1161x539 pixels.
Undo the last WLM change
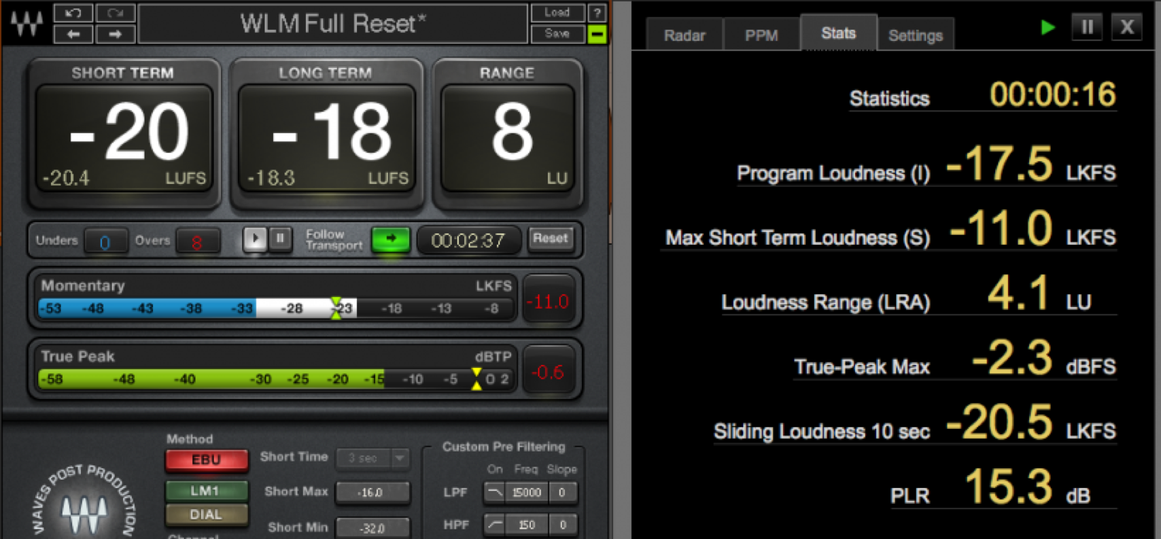73,13
